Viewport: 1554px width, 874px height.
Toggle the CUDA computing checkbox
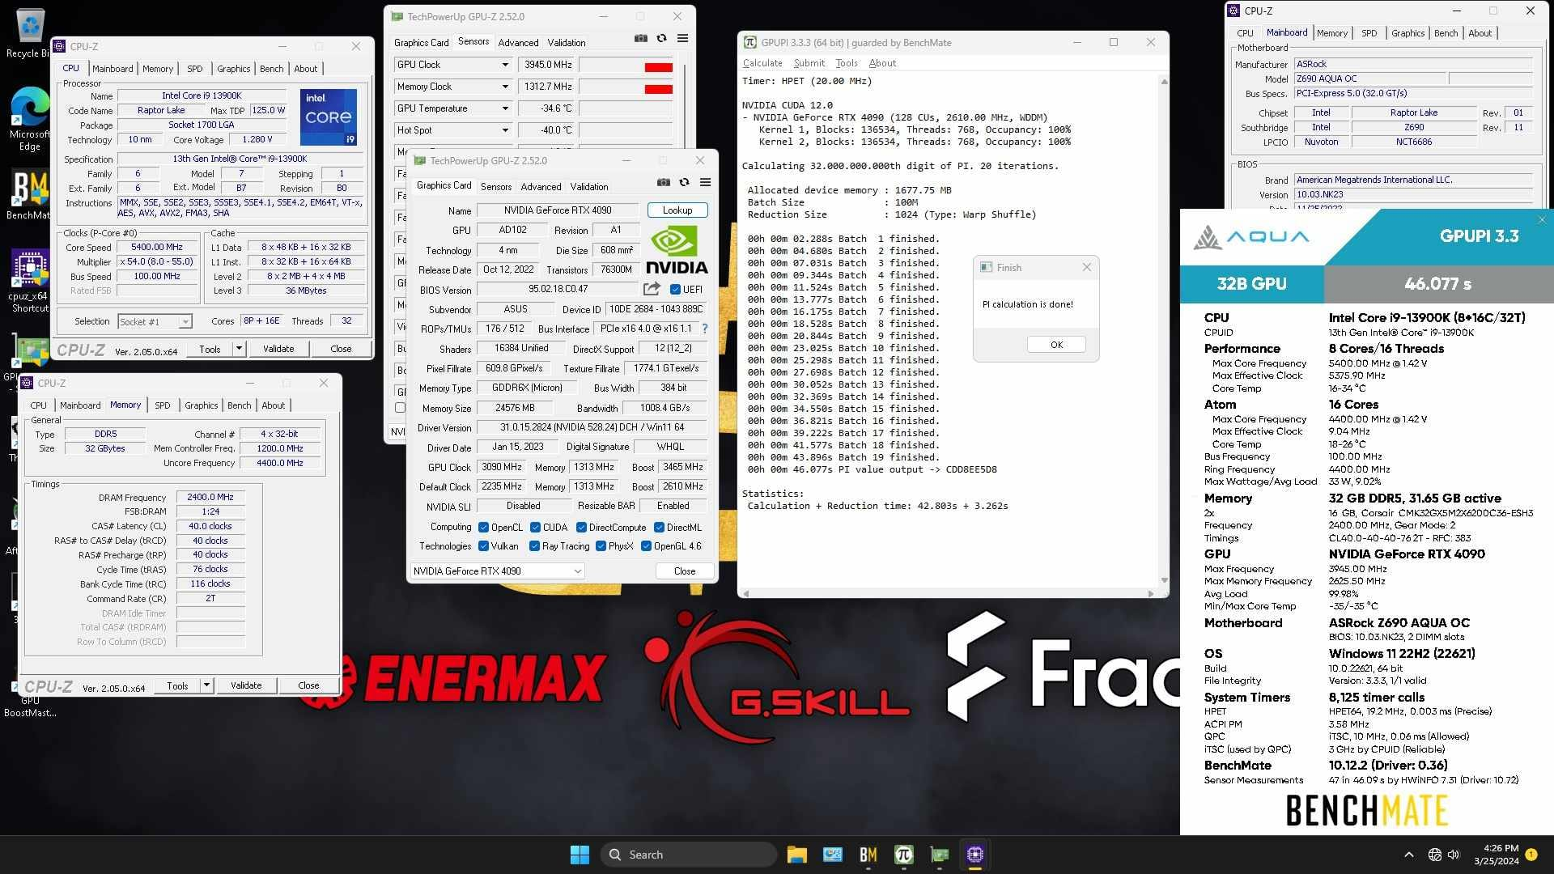coord(535,528)
